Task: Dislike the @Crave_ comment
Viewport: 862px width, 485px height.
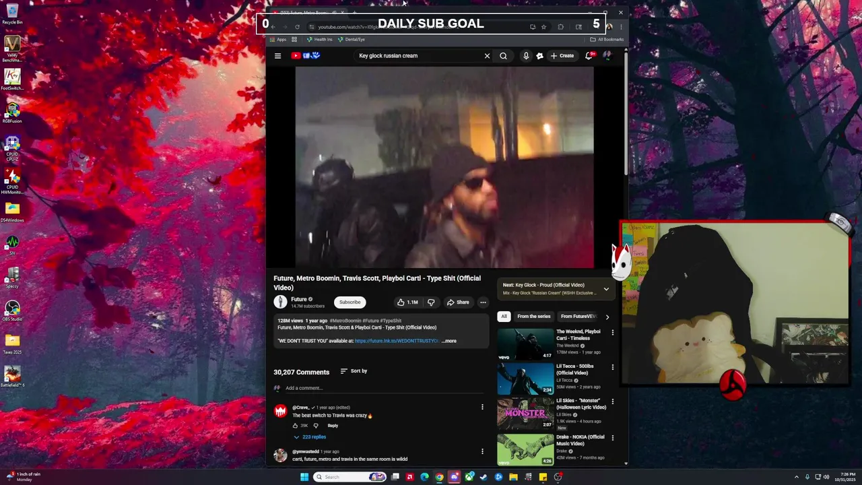Action: [x=316, y=426]
